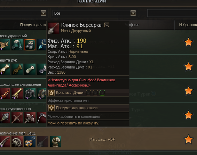197x155 pixels.
Task: Select the golden cannon weapon icon
Action: (x=17, y=93)
